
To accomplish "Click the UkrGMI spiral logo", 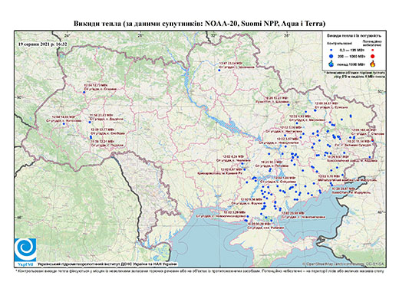I will pyautogui.click(x=25, y=250).
